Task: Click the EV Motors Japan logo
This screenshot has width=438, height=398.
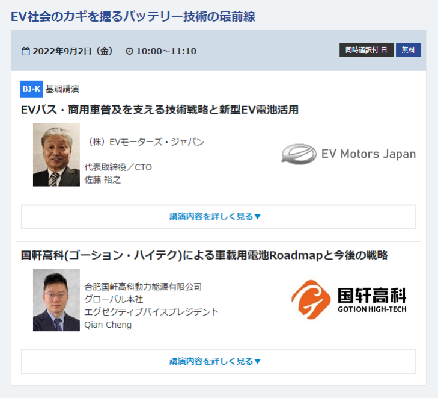Action: 348,154
